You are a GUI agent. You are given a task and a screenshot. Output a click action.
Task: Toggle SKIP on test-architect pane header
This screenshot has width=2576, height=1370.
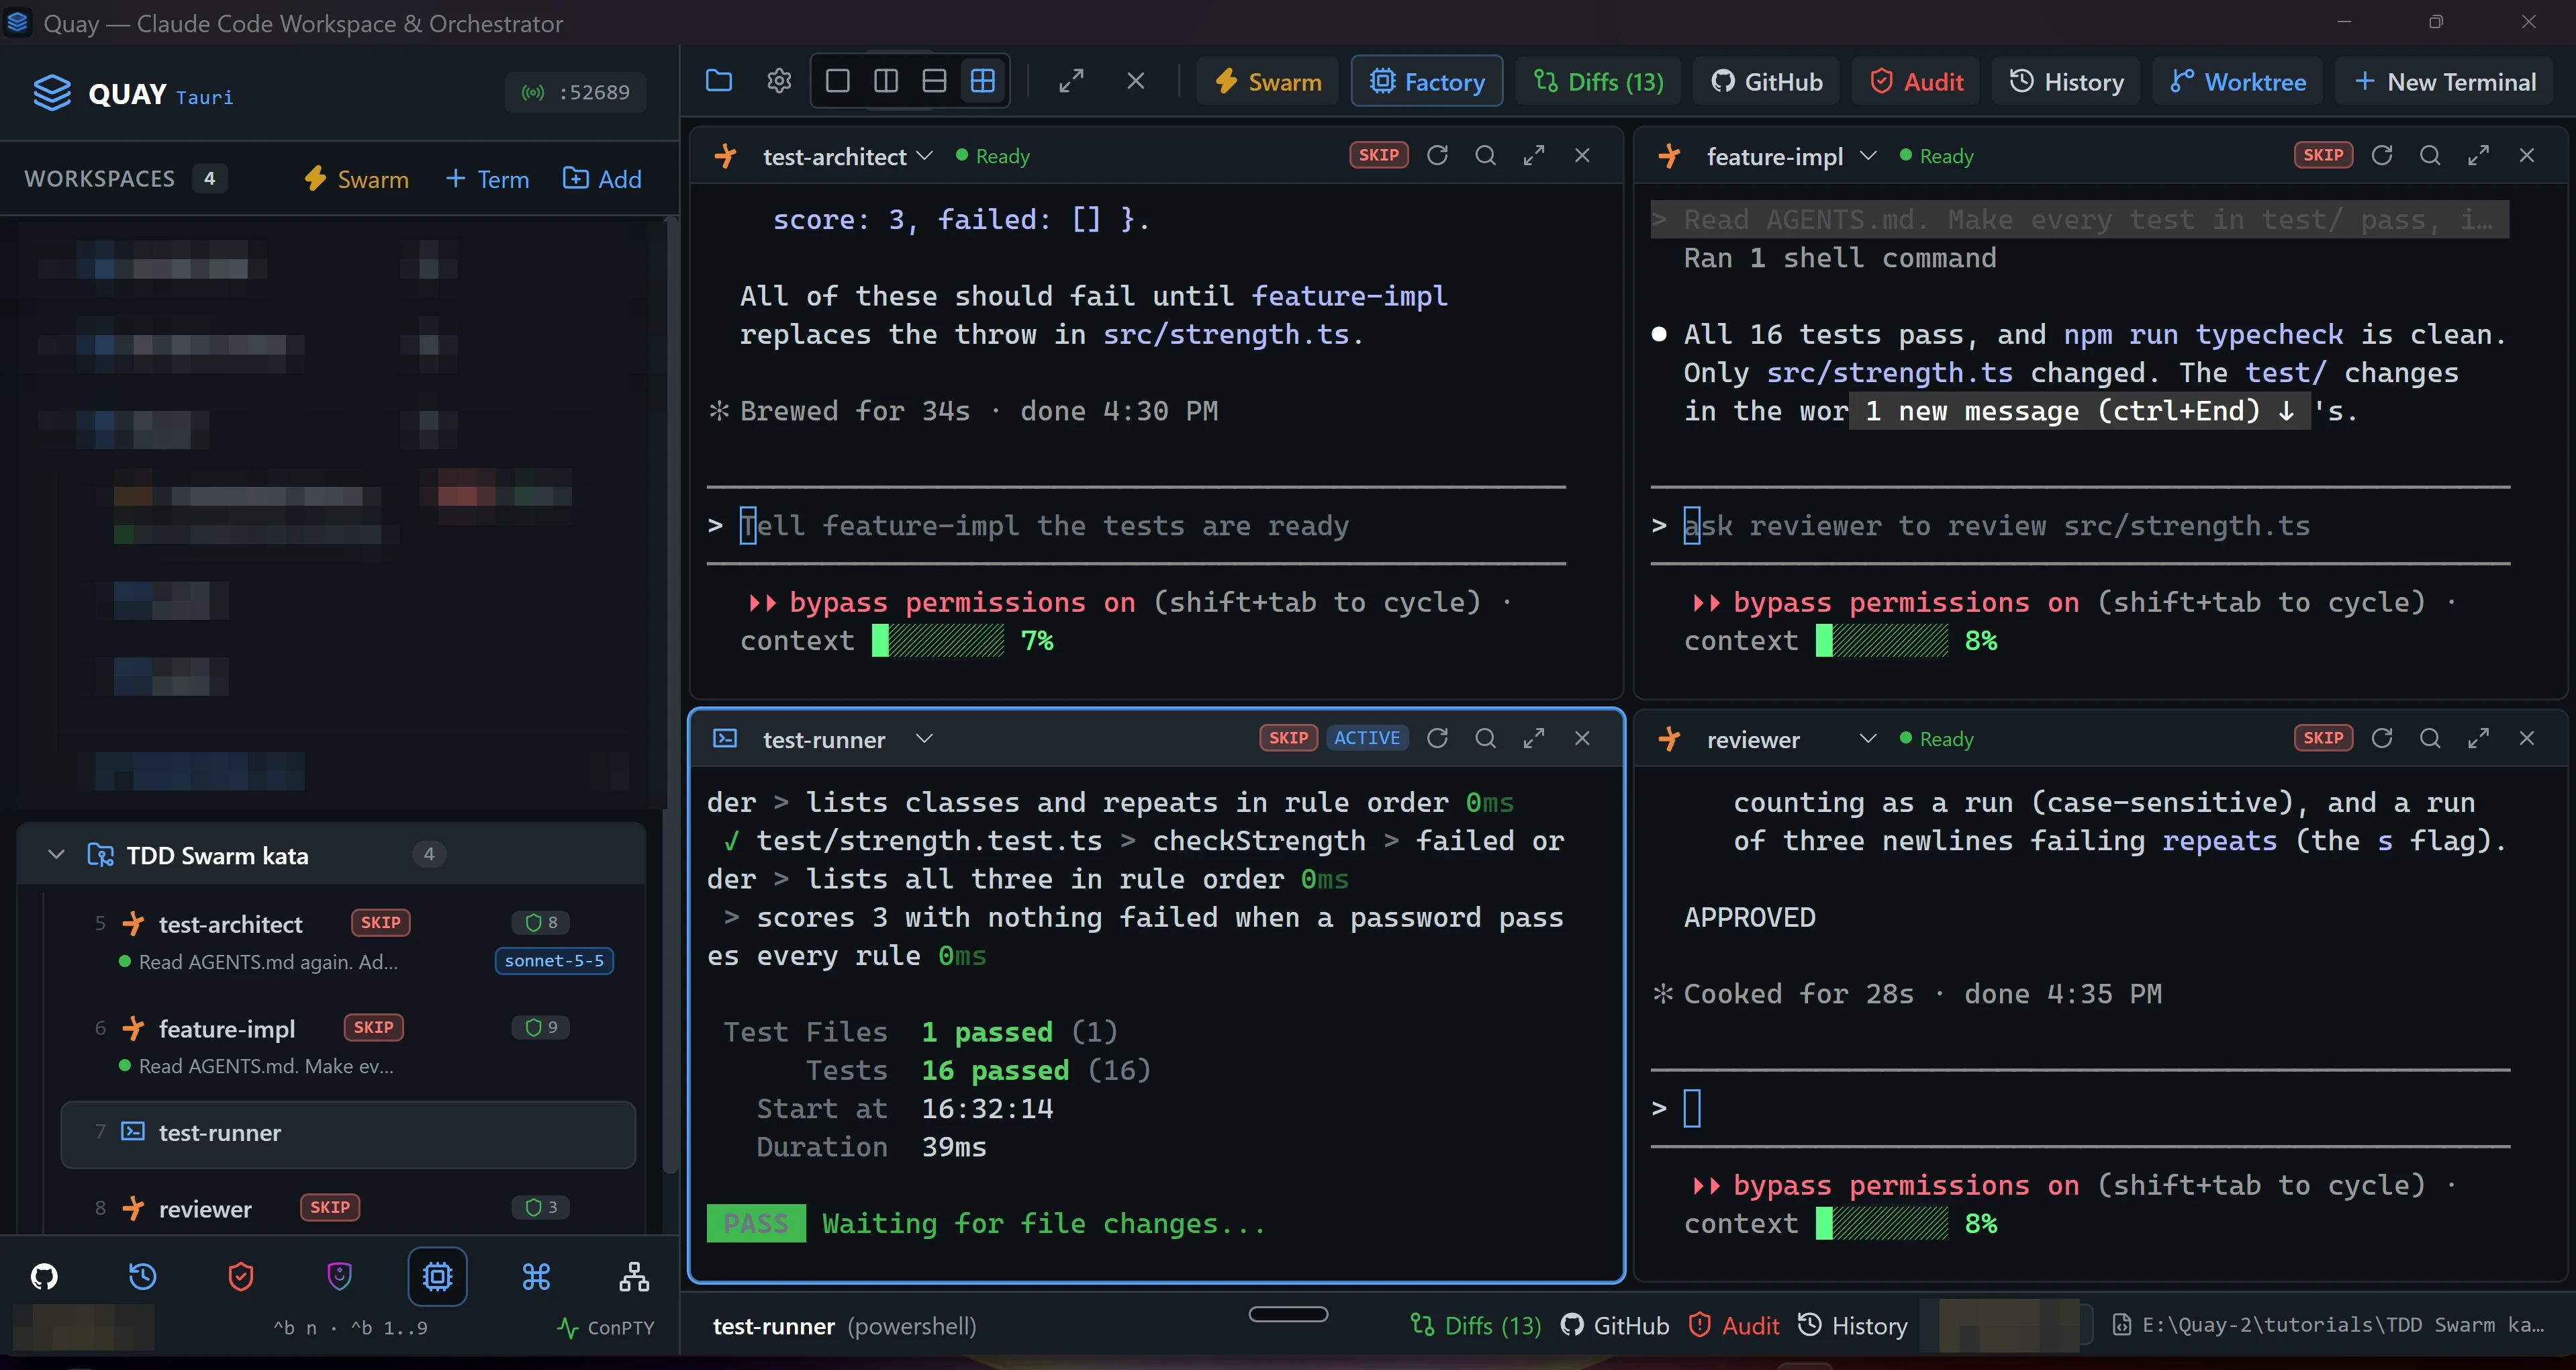(x=1379, y=155)
